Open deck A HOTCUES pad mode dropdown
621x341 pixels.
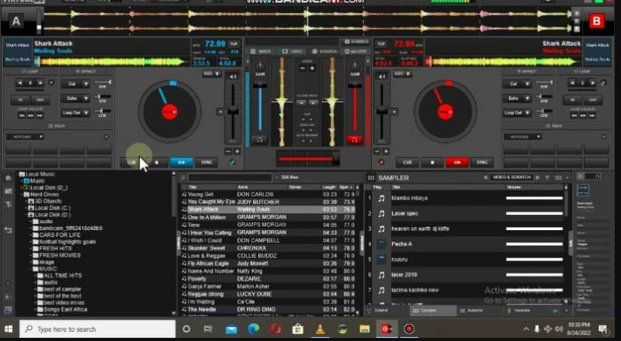(x=25, y=137)
